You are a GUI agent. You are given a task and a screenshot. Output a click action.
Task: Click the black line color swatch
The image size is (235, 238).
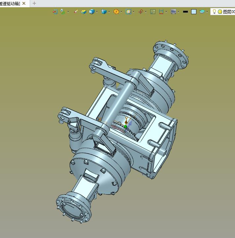click(185, 12)
